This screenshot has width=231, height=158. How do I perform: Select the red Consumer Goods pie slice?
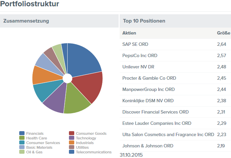(x=88, y=88)
